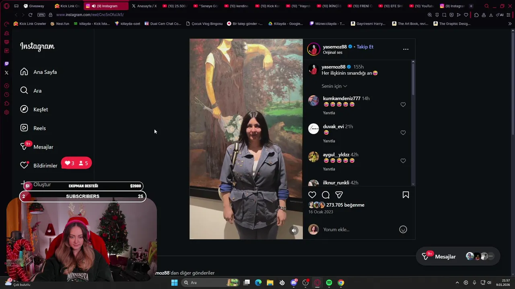
Task: Open Keşfet compass icon
Action: click(x=24, y=109)
